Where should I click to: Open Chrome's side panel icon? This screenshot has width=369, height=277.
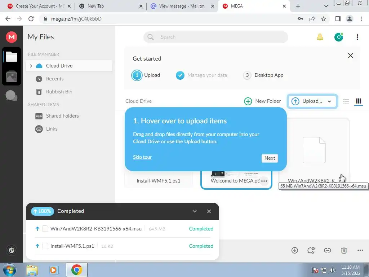pyautogui.click(x=338, y=19)
